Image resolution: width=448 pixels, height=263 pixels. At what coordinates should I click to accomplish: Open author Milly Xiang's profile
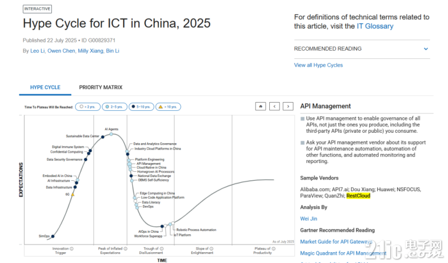tap(91, 51)
